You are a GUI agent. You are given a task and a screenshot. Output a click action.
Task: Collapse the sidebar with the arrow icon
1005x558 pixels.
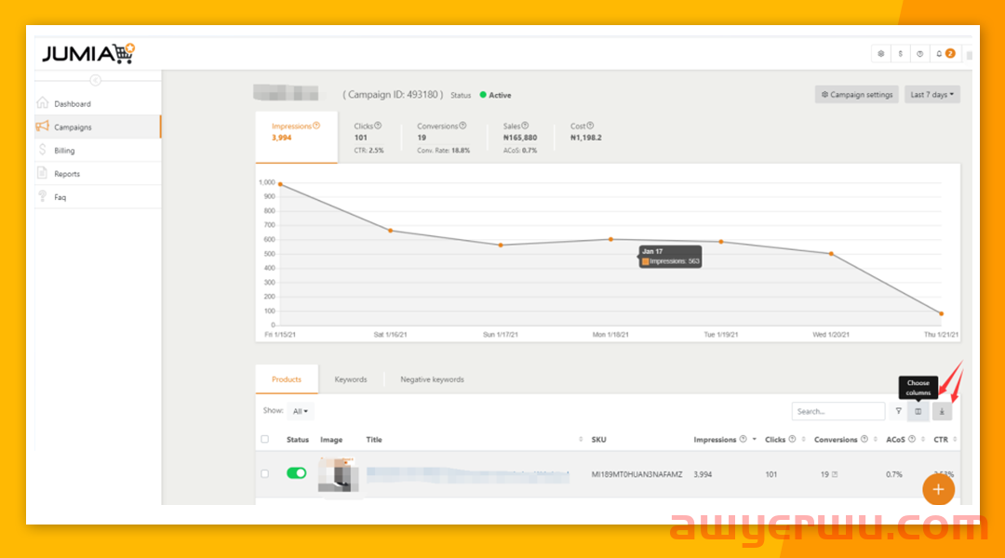pyautogui.click(x=96, y=80)
